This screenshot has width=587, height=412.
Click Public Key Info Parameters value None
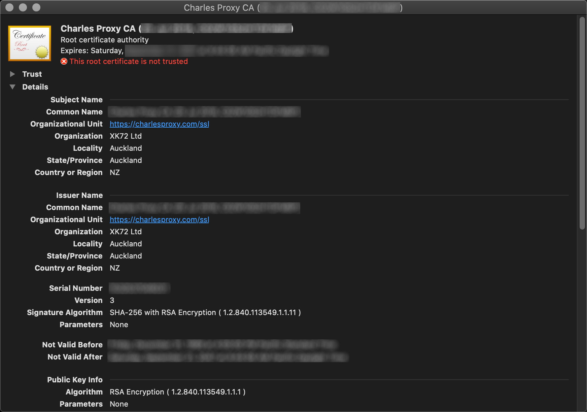coord(119,404)
